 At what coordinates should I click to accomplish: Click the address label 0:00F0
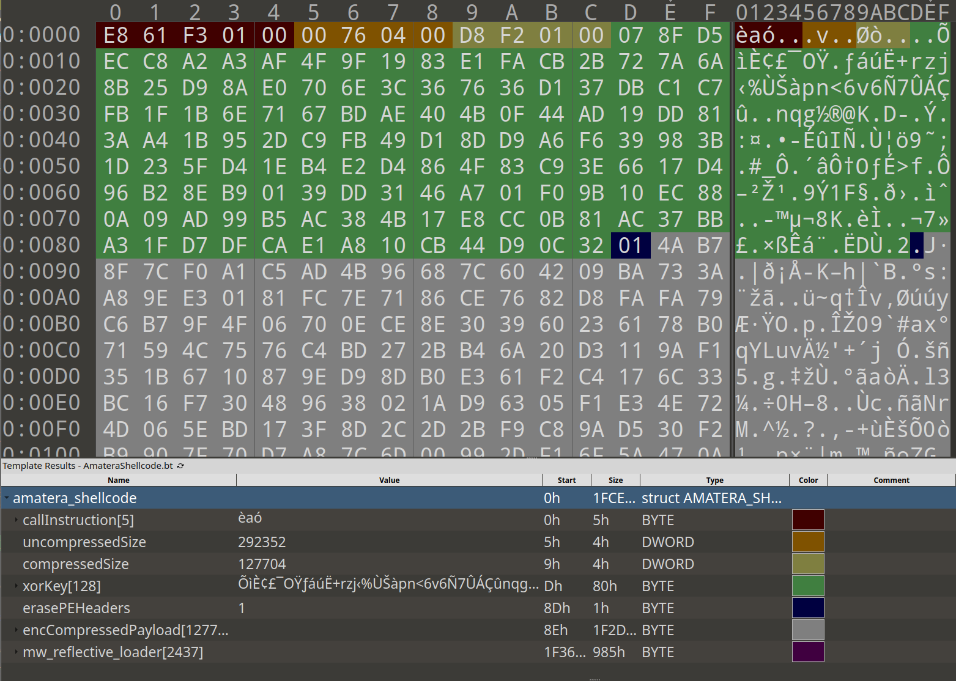click(x=42, y=429)
